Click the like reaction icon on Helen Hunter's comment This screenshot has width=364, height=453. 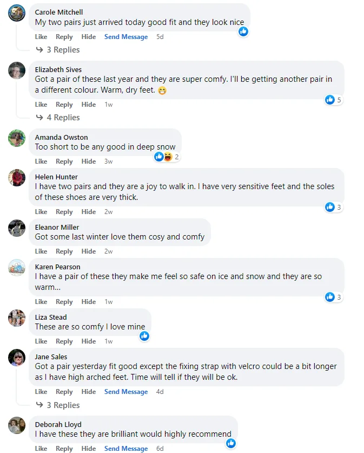[330, 207]
